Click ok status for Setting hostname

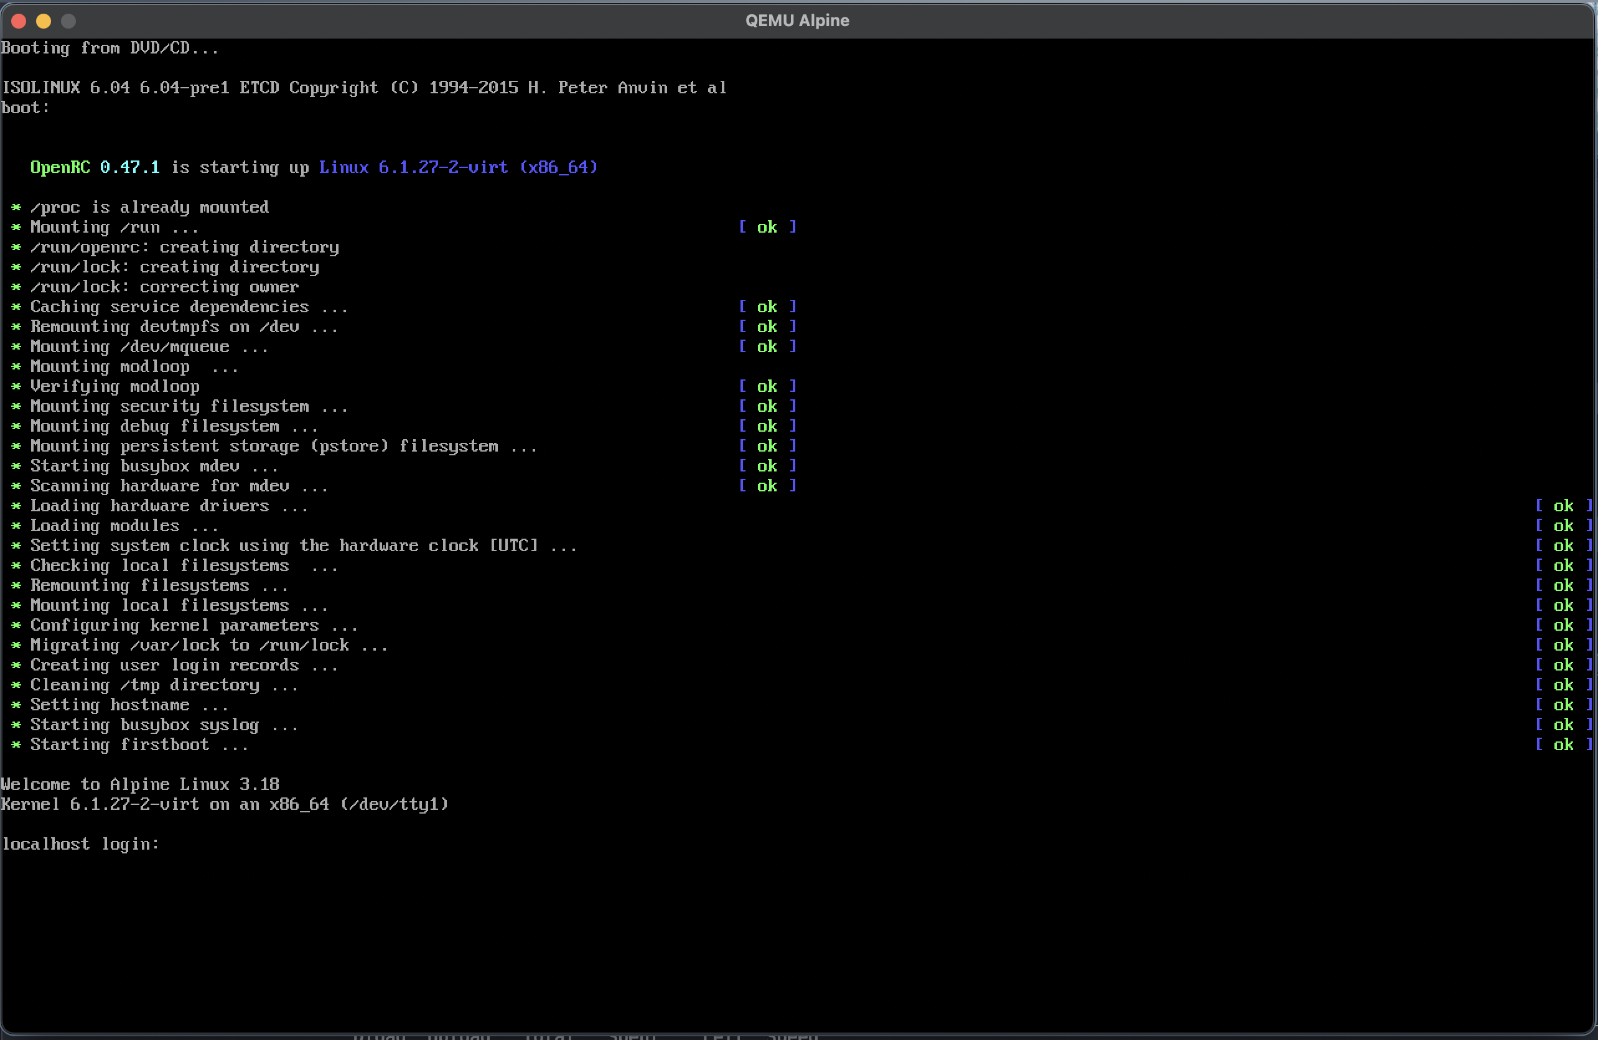1564,705
